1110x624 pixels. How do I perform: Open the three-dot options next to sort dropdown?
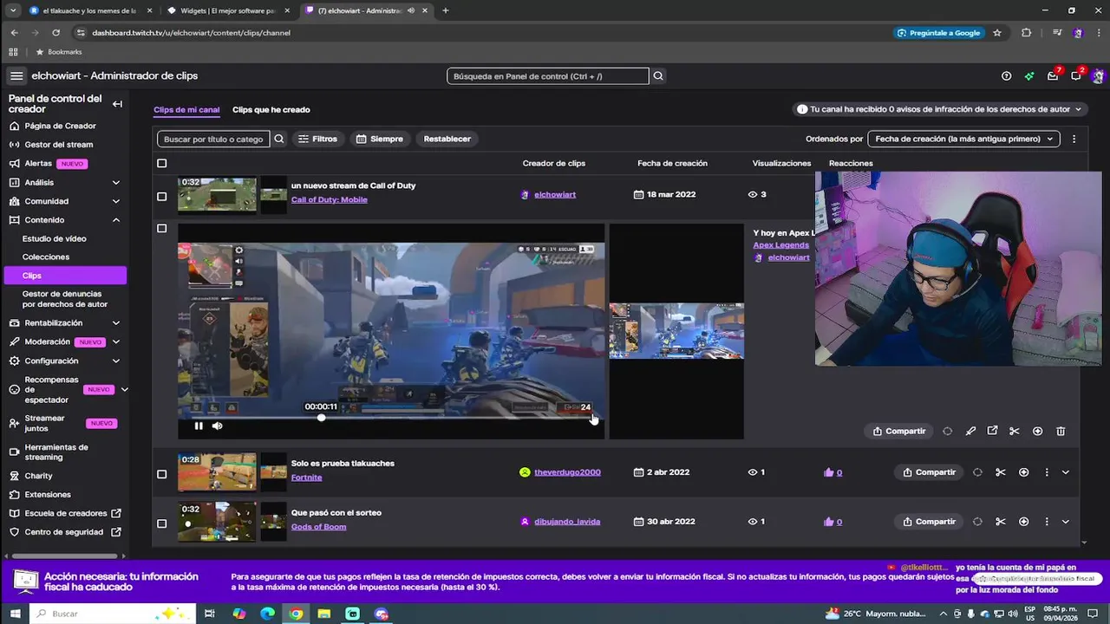click(x=1074, y=139)
